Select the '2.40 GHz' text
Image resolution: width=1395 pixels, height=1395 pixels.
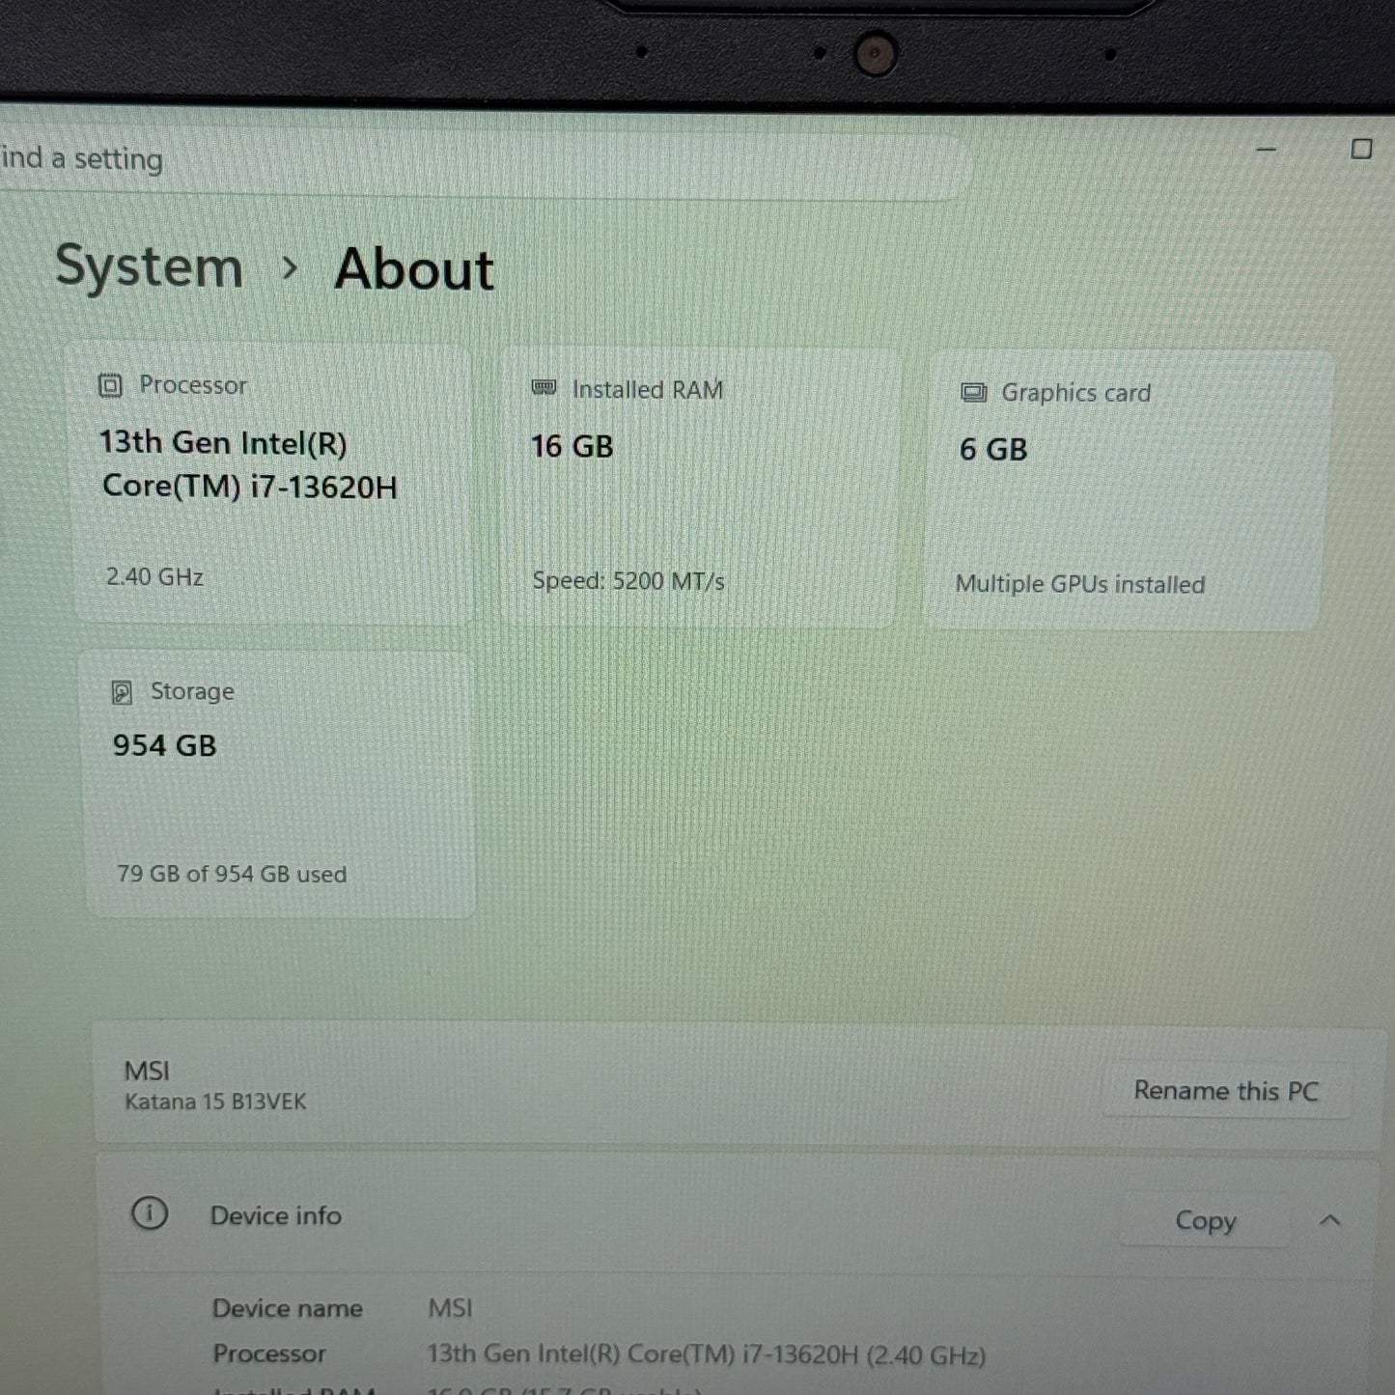(x=154, y=577)
